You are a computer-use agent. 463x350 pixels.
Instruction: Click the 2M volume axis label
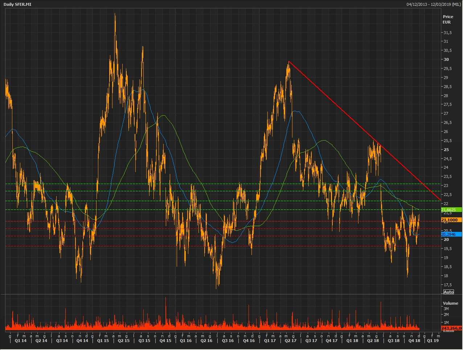446,314
